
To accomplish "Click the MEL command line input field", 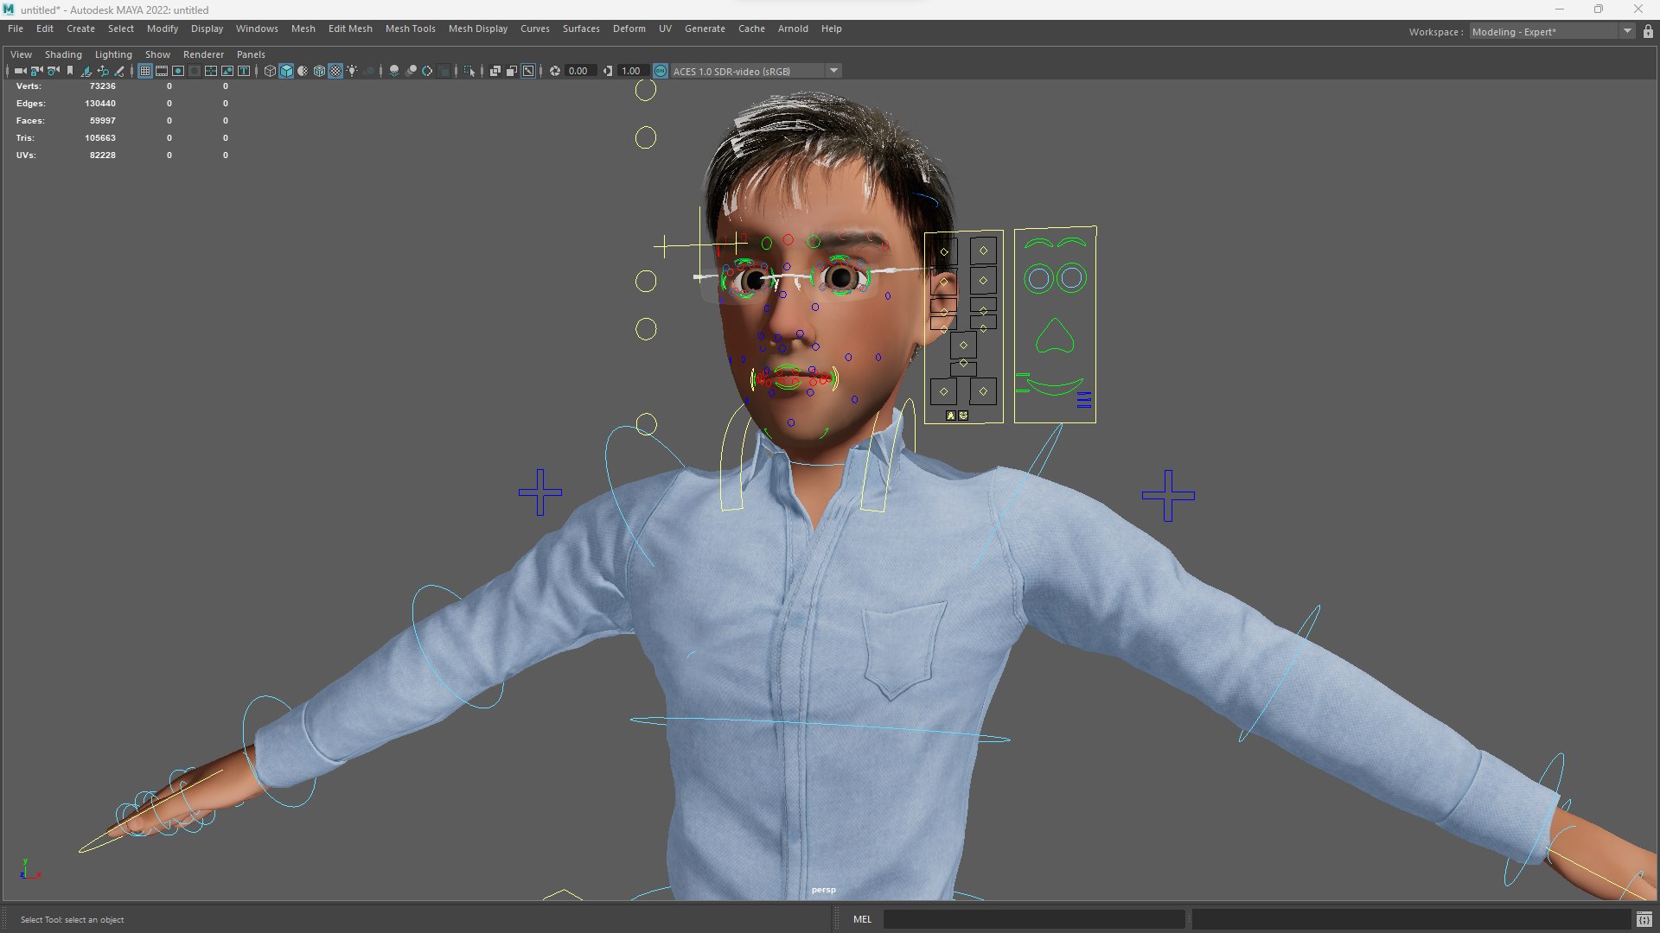I will click(x=1033, y=919).
